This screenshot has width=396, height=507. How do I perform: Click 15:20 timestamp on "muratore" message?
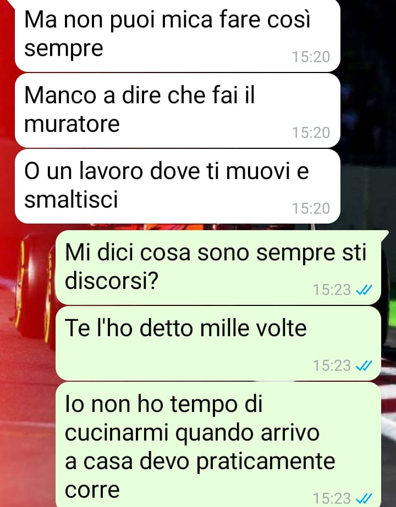[x=311, y=132]
